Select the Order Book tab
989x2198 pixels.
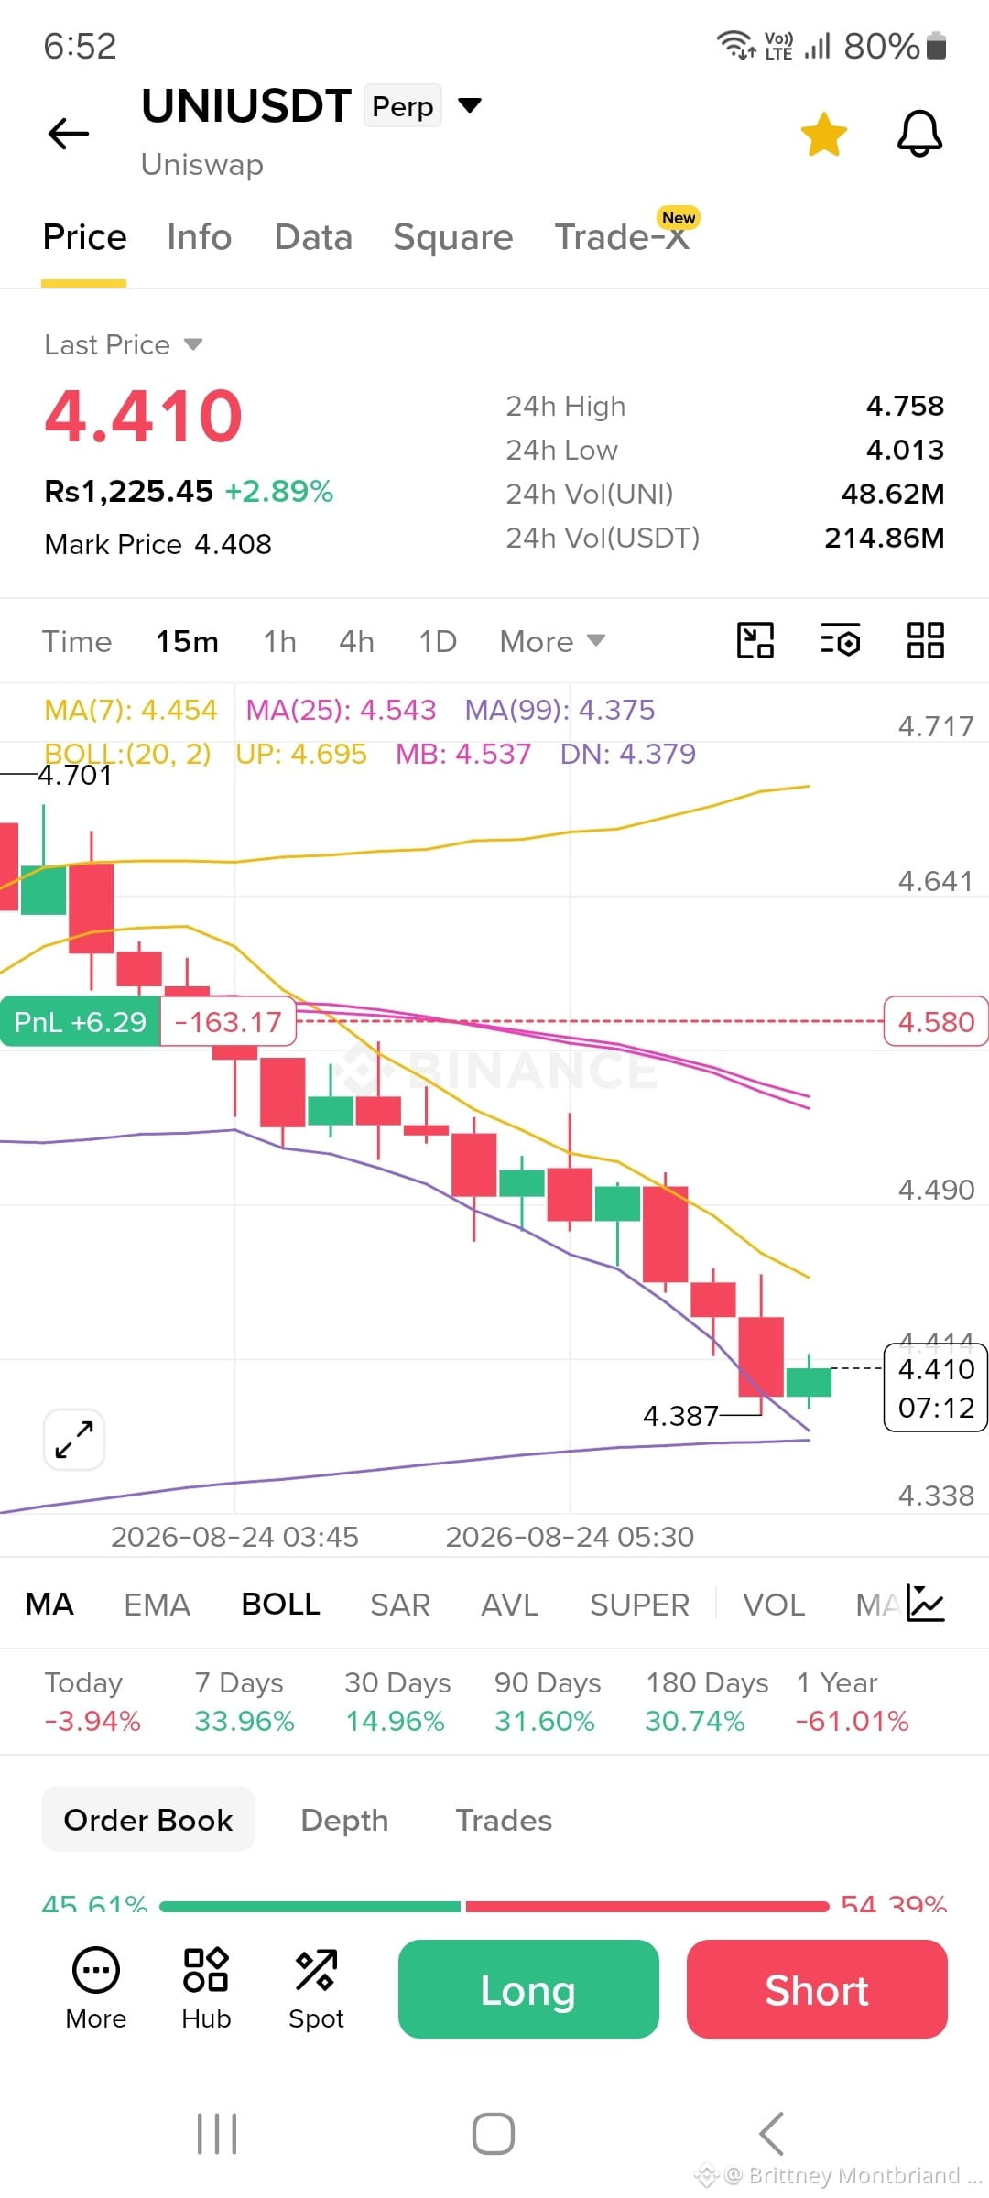(x=148, y=1820)
